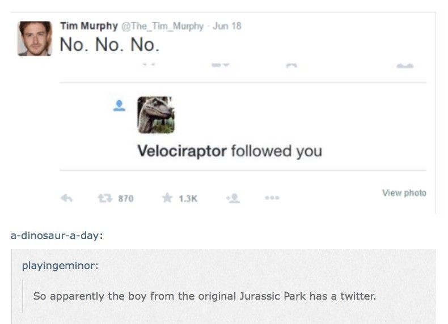Click the blue follower person icon
The width and height of the screenshot is (448, 324).
pos(119,105)
